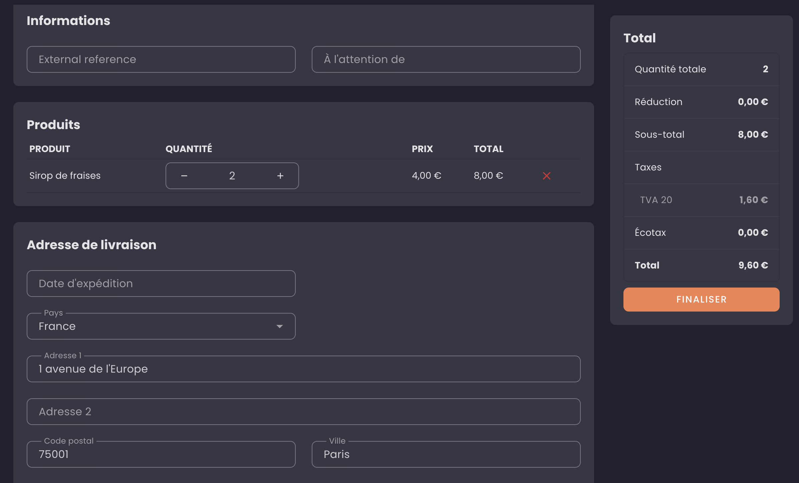
Task: Focus the empty Adresse 2 field
Action: (303, 412)
